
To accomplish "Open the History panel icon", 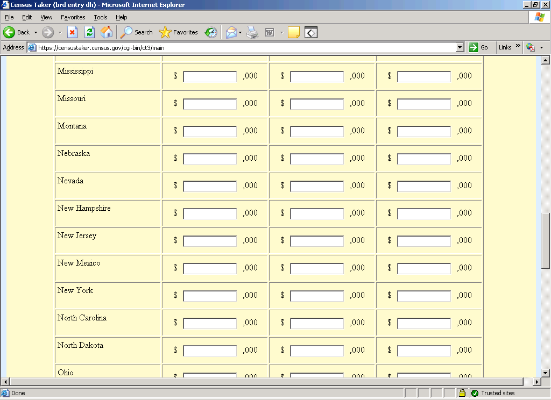I will (x=210, y=32).
